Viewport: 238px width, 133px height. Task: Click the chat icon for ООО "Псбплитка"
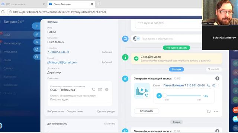(107, 89)
